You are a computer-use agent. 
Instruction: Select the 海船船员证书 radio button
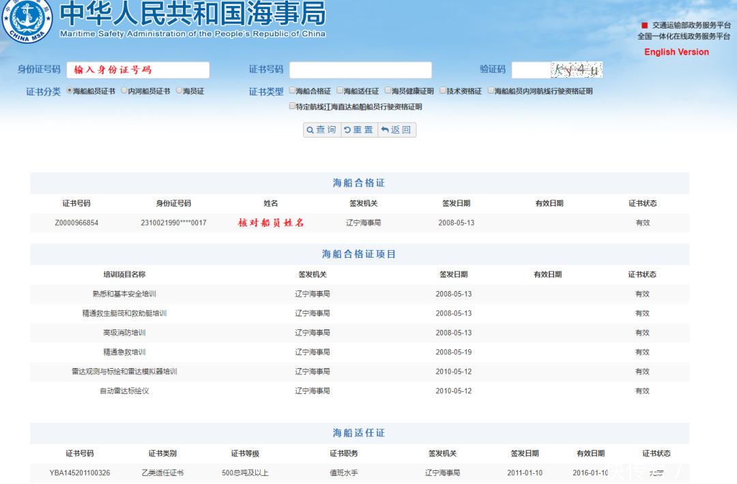(68, 90)
